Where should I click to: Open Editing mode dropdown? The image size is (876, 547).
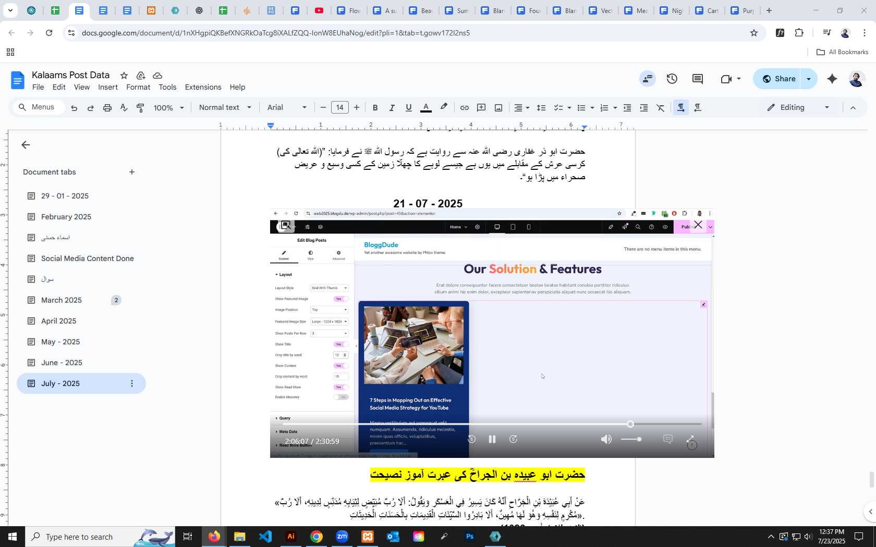pyautogui.click(x=798, y=108)
